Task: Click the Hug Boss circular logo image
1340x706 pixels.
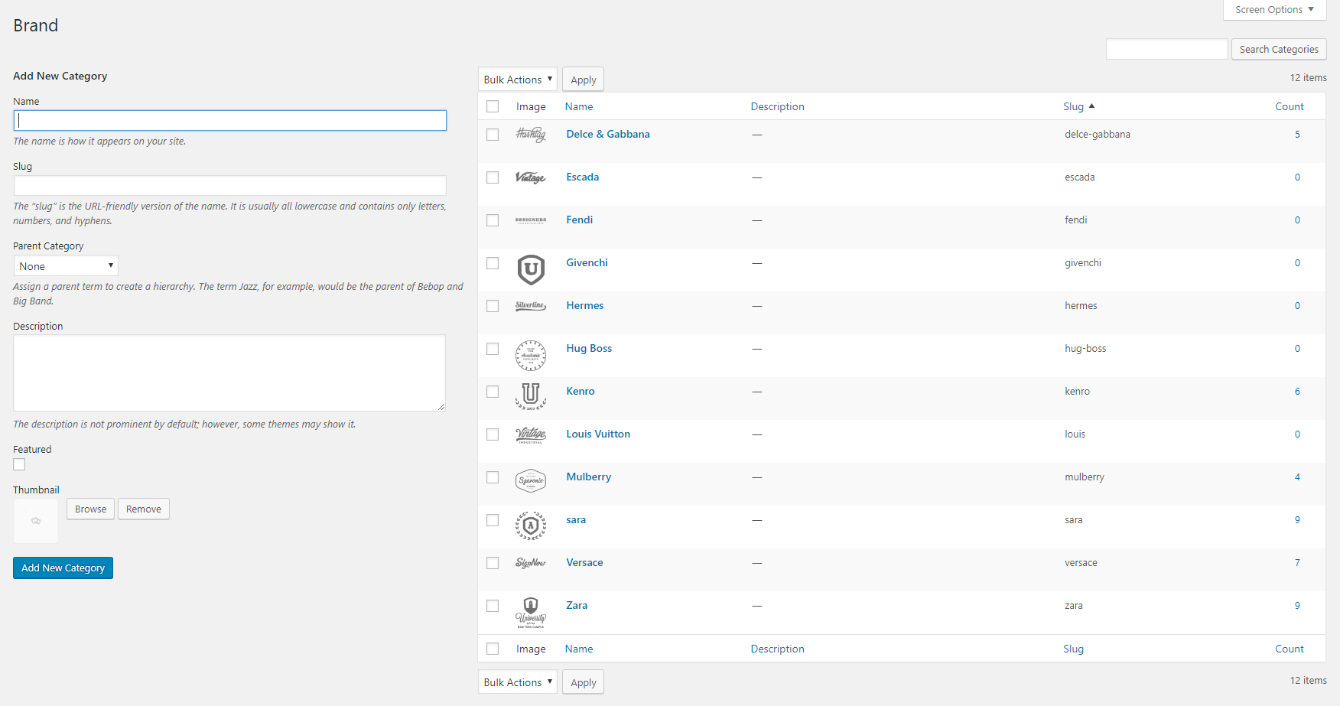Action: click(531, 356)
